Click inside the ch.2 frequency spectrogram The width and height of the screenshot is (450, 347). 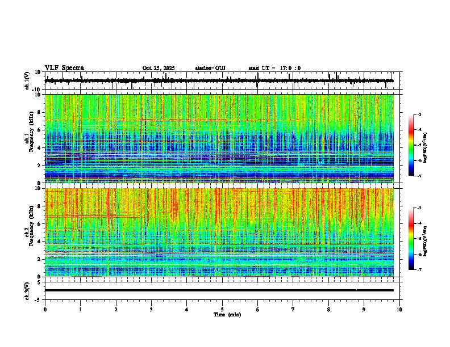pyautogui.click(x=219, y=232)
